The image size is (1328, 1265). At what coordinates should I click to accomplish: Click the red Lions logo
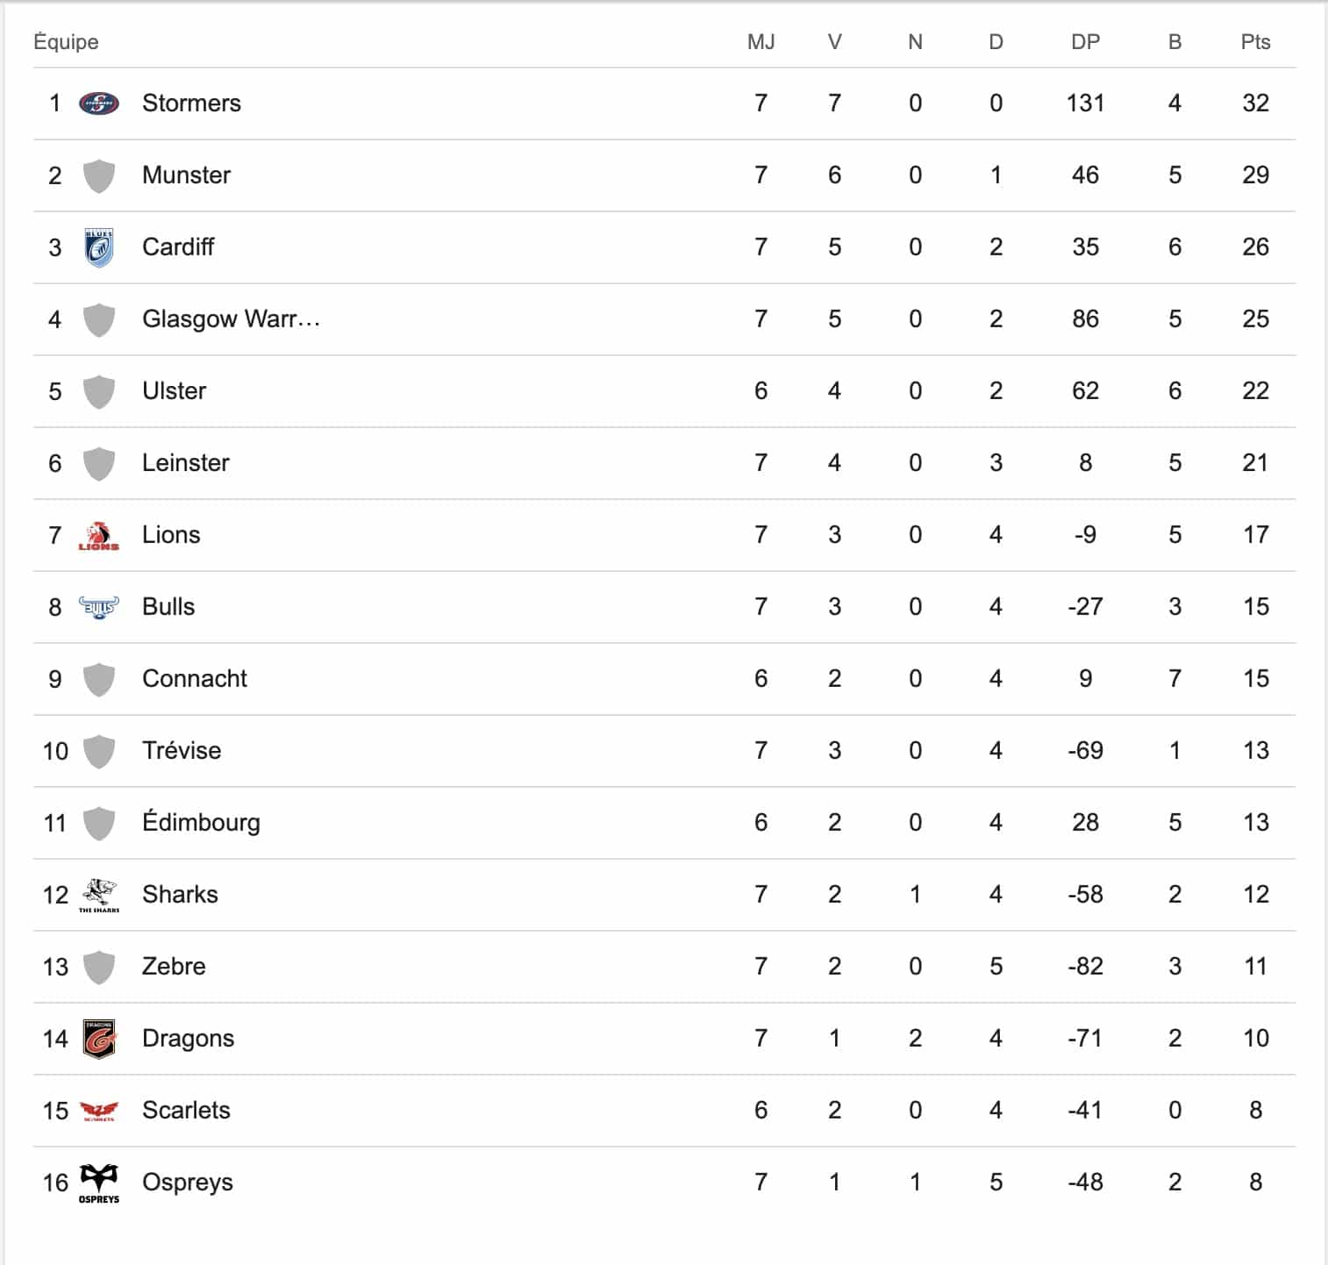99,535
